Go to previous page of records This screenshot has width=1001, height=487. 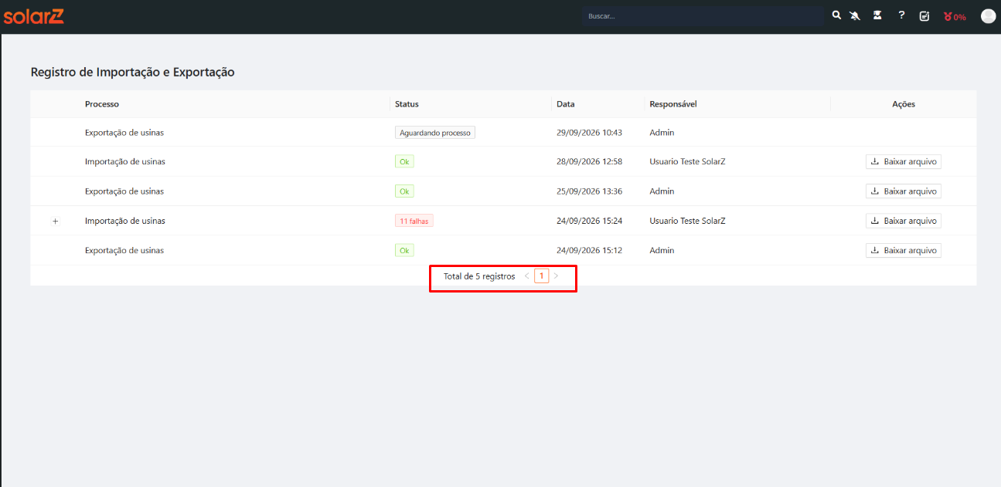pyautogui.click(x=527, y=276)
